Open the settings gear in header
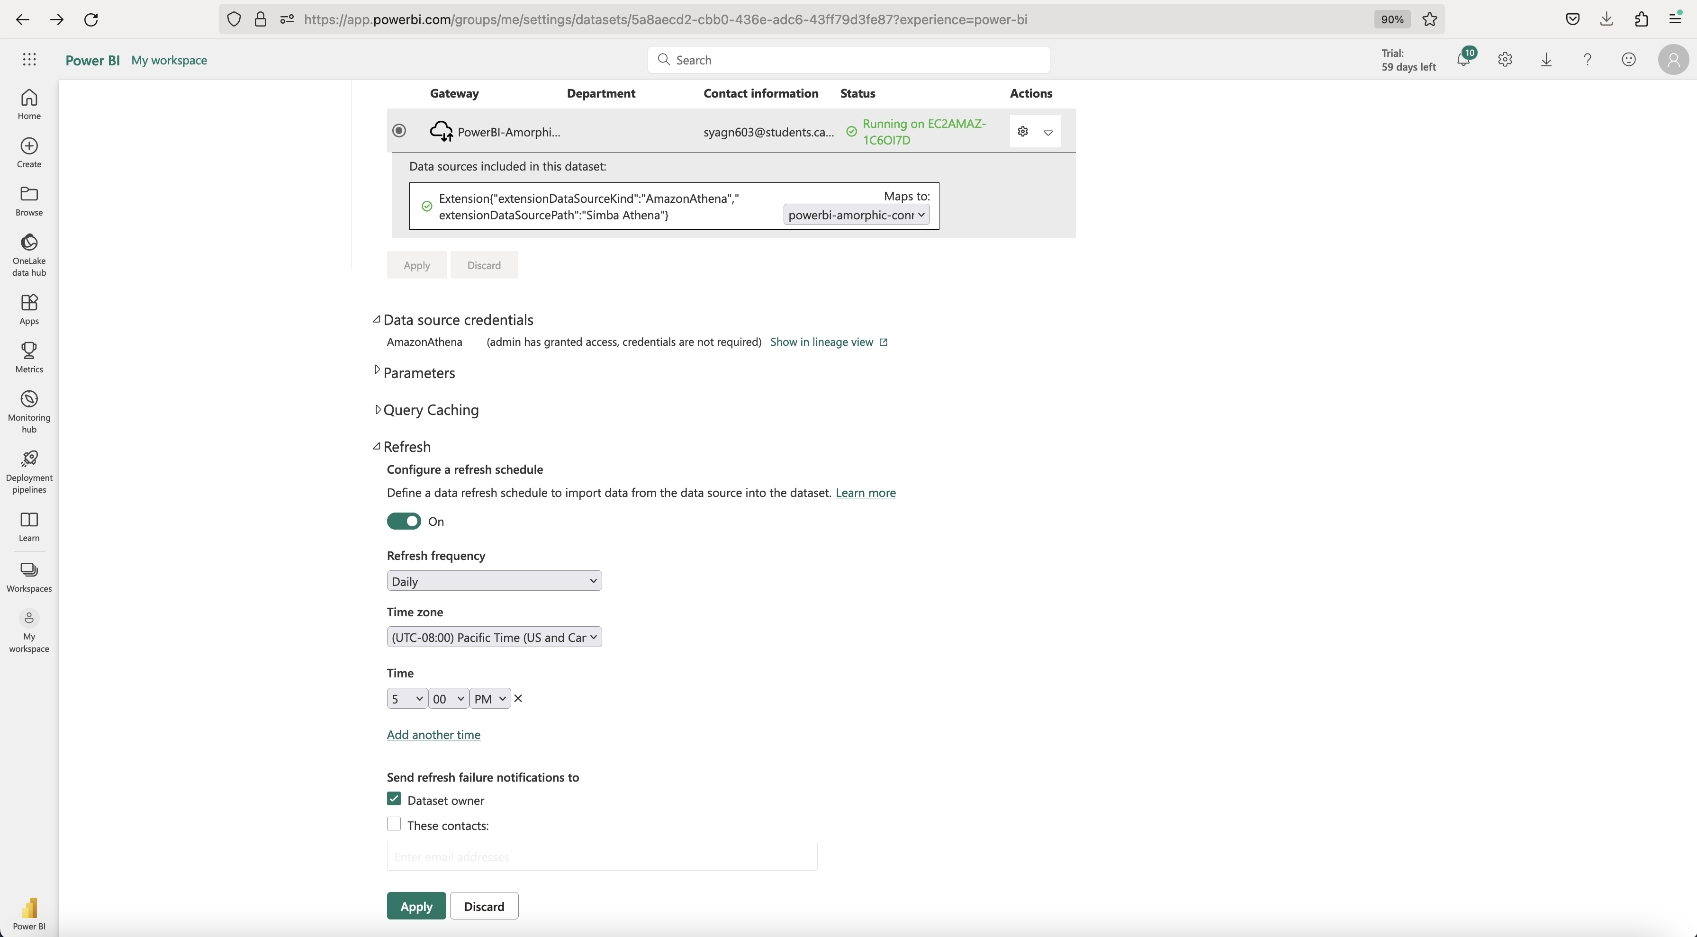Image resolution: width=1697 pixels, height=937 pixels. [x=1505, y=59]
